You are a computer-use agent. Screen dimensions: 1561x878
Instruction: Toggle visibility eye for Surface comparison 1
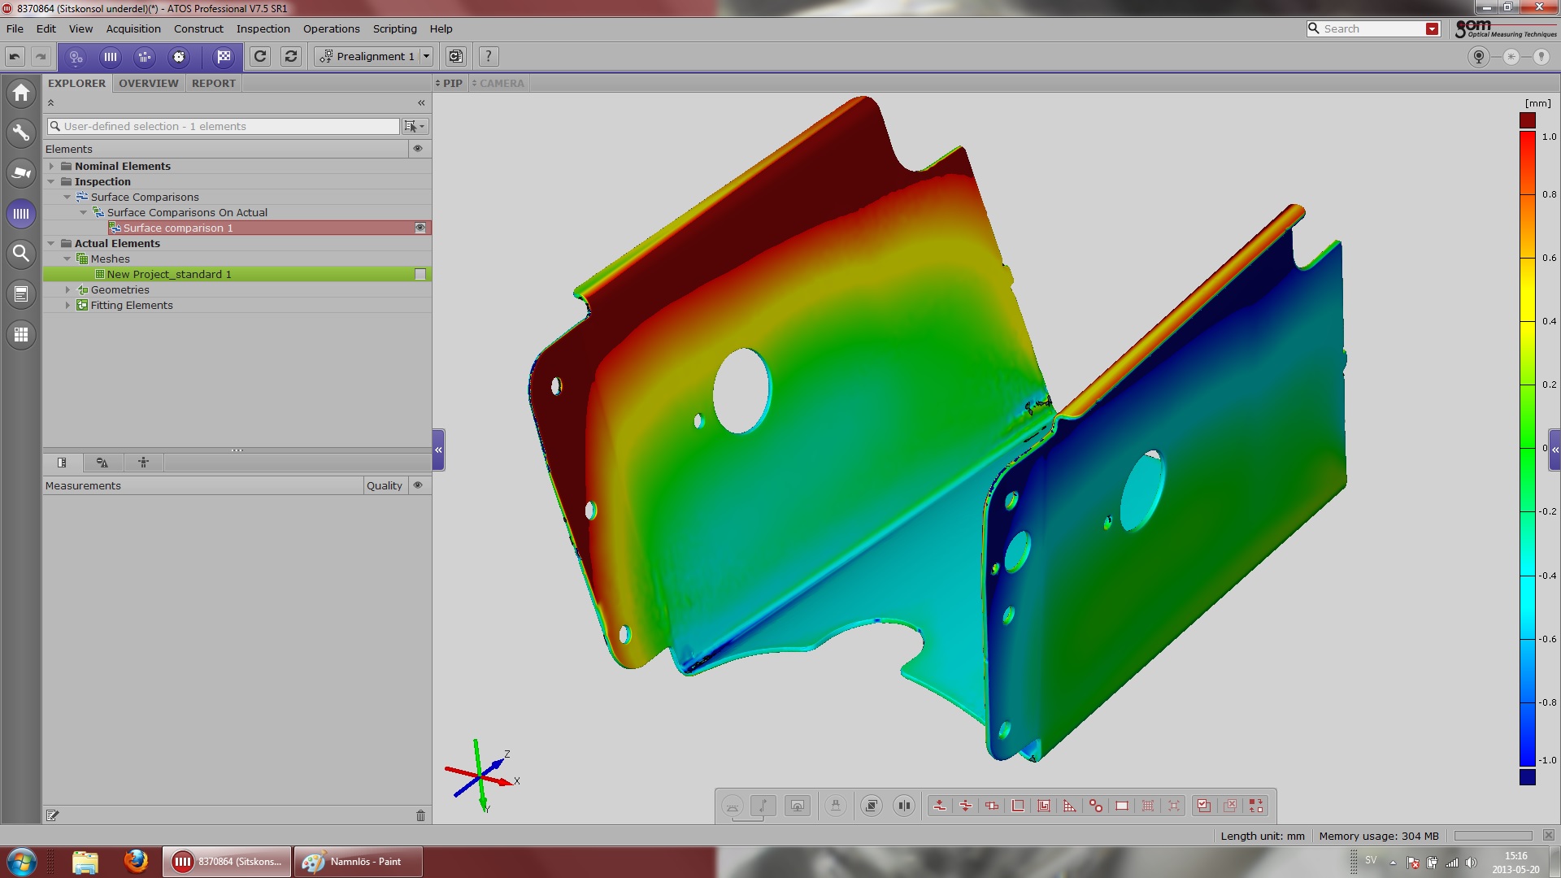point(420,228)
